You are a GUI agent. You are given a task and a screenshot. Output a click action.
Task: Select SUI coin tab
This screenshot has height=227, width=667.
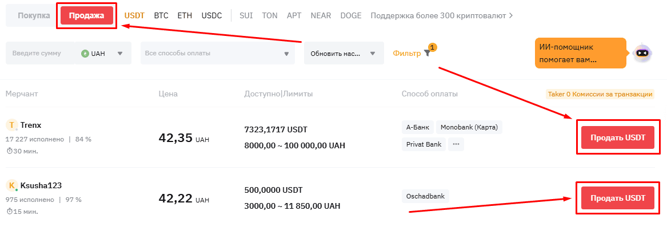click(246, 16)
